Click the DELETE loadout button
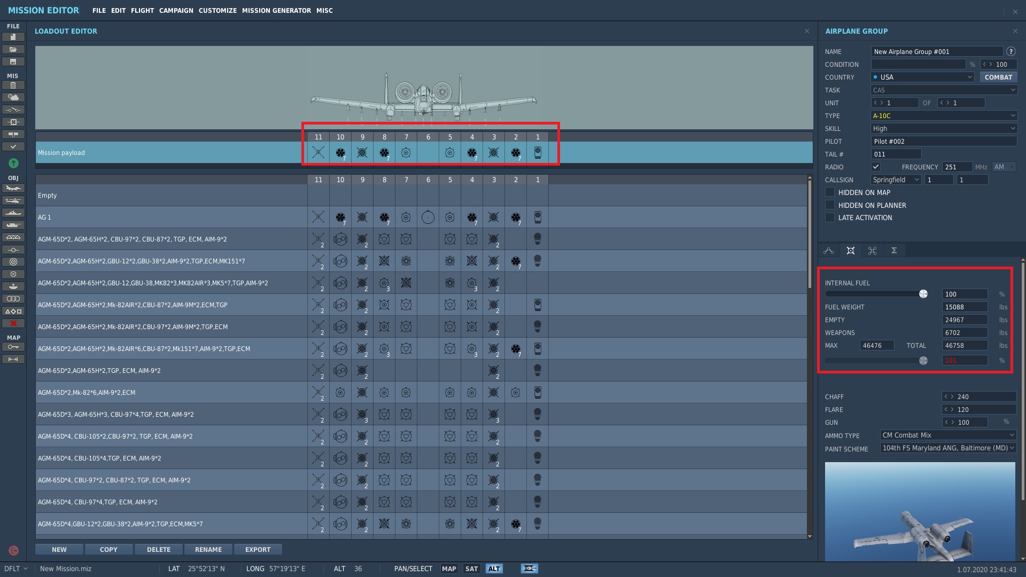Screen dimensions: 1026x577 (159, 549)
